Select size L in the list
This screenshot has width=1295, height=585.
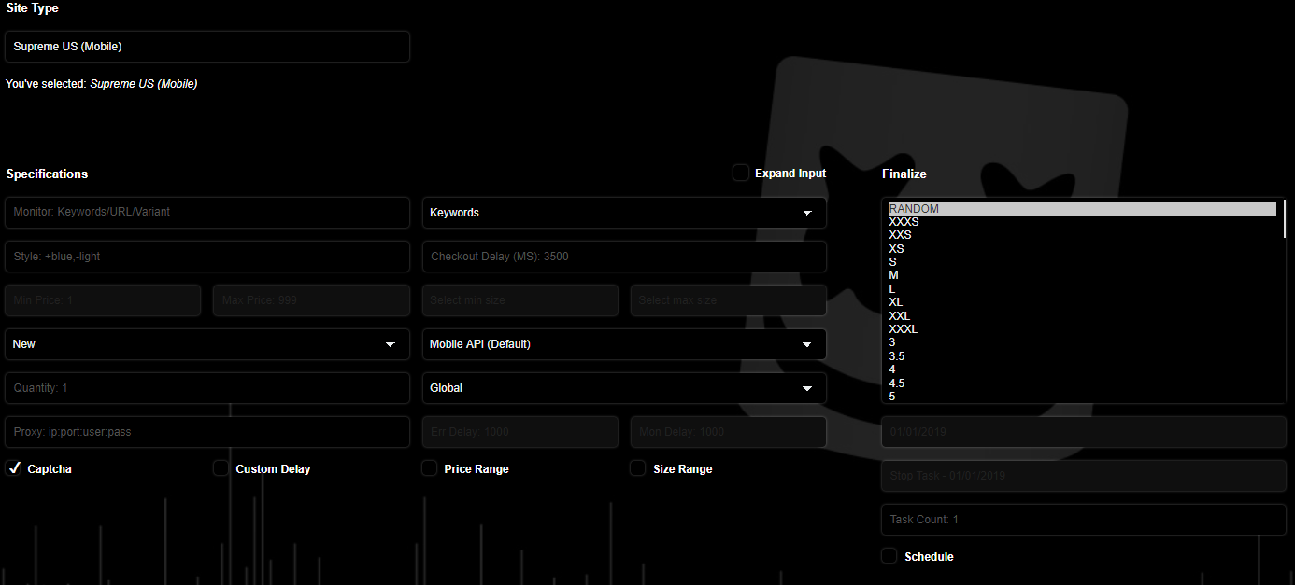click(x=1082, y=289)
